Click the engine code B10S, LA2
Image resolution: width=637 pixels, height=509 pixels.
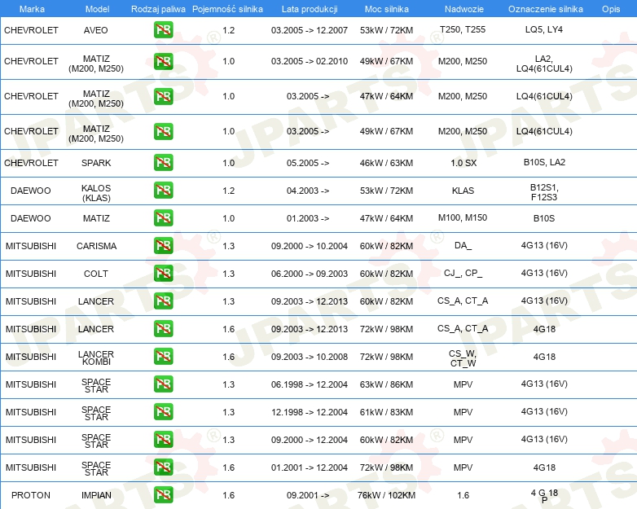pyautogui.click(x=544, y=162)
